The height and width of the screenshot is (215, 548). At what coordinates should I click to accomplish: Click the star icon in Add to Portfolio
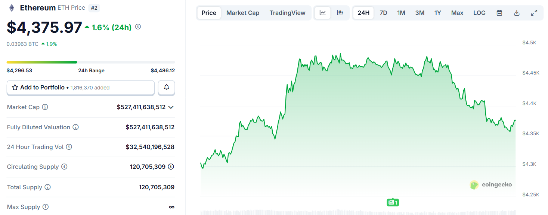(15, 87)
